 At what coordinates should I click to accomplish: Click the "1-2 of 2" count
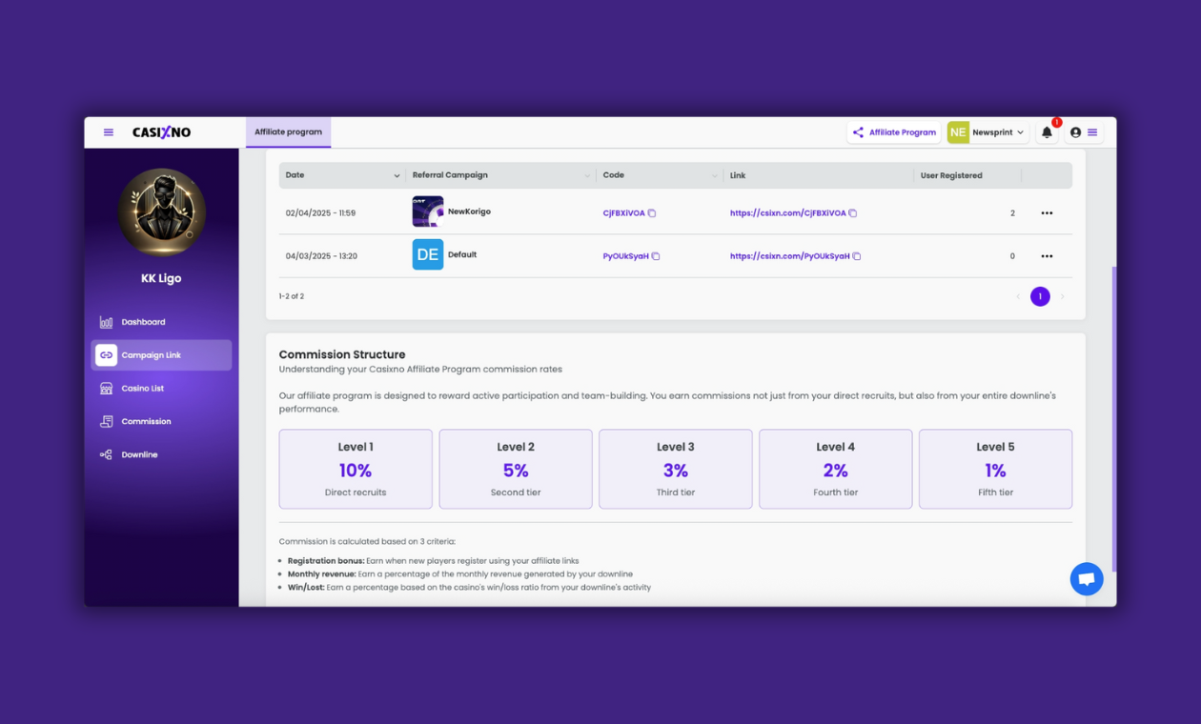(292, 296)
